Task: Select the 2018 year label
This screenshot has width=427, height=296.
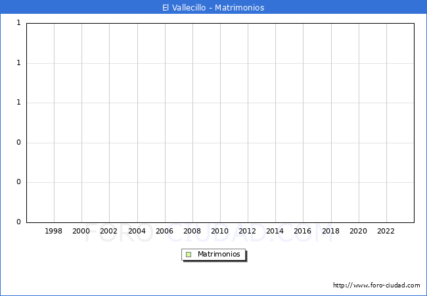Action: click(331, 232)
